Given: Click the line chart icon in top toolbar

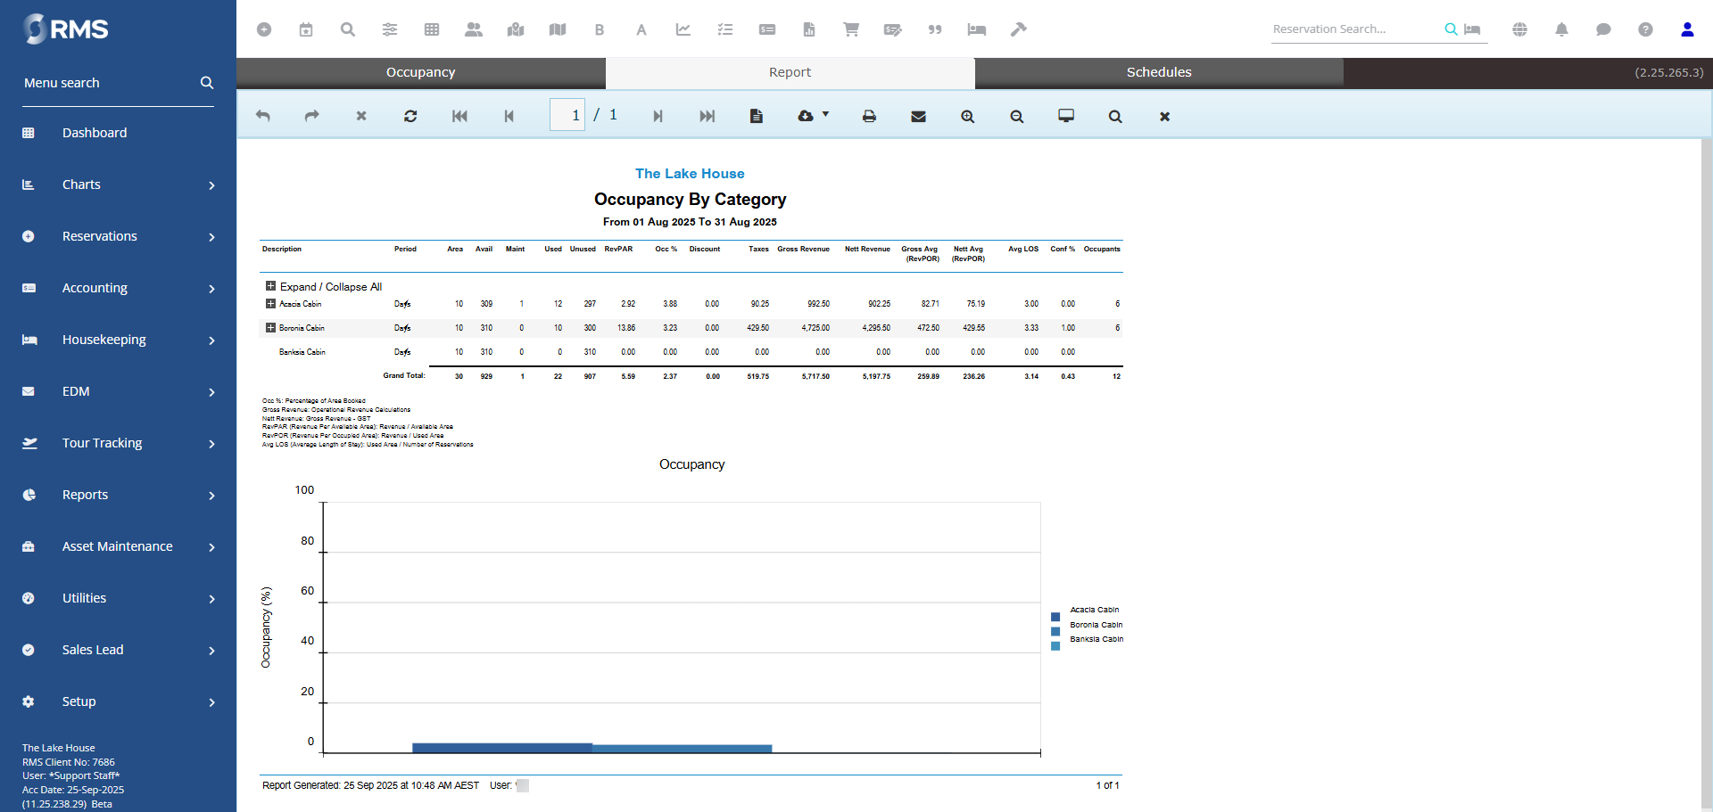Looking at the screenshot, I should 683,29.
